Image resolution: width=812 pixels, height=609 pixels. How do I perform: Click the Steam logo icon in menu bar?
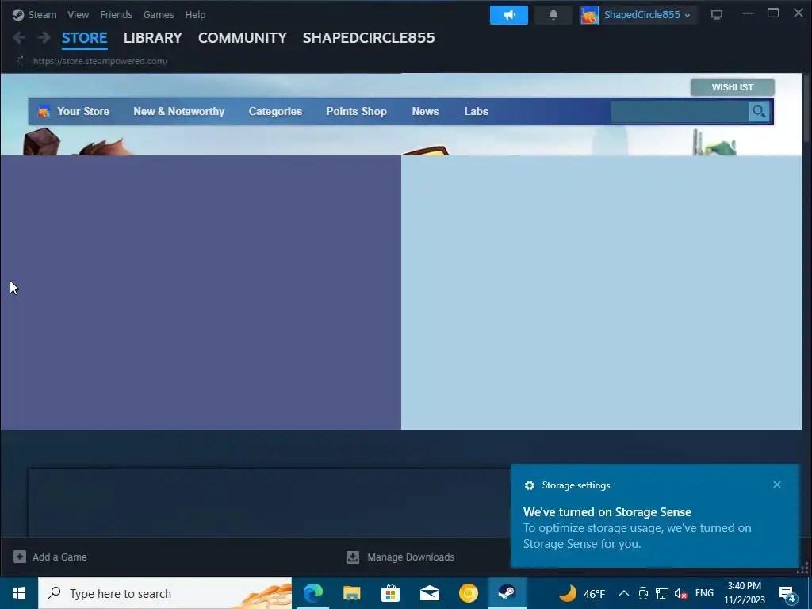coord(18,14)
